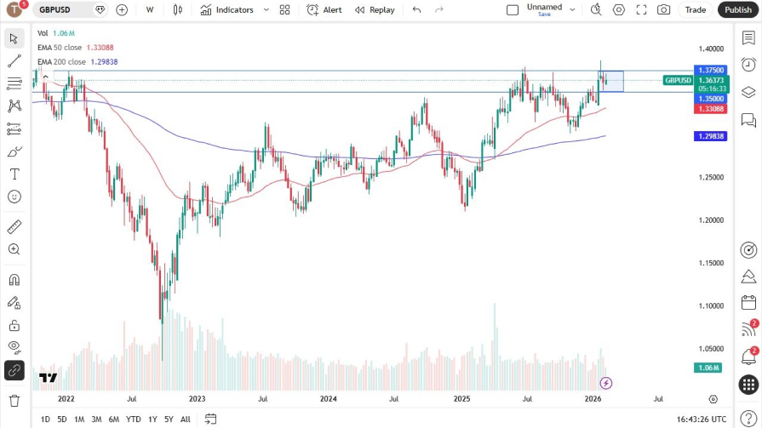Image resolution: width=762 pixels, height=428 pixels.
Task: Switch to the YTD range tab
Action: [133, 419]
